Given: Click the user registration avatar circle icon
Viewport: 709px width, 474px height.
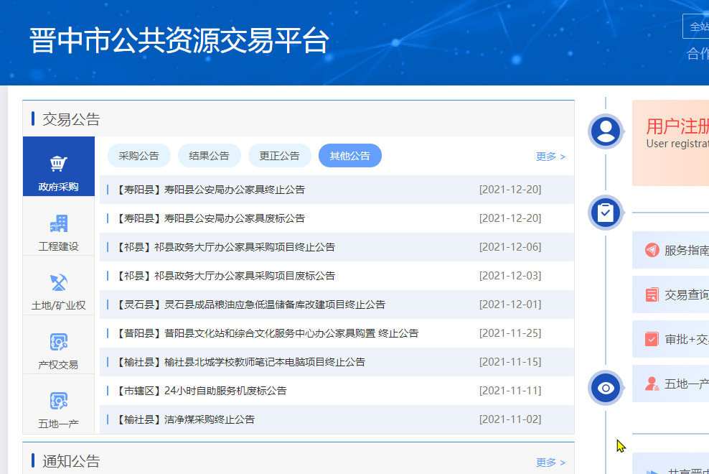Looking at the screenshot, I should (x=606, y=131).
